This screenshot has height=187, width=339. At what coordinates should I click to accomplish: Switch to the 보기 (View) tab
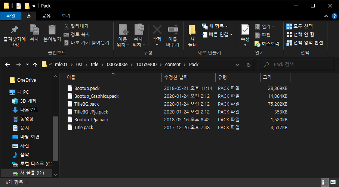[x=66, y=16]
